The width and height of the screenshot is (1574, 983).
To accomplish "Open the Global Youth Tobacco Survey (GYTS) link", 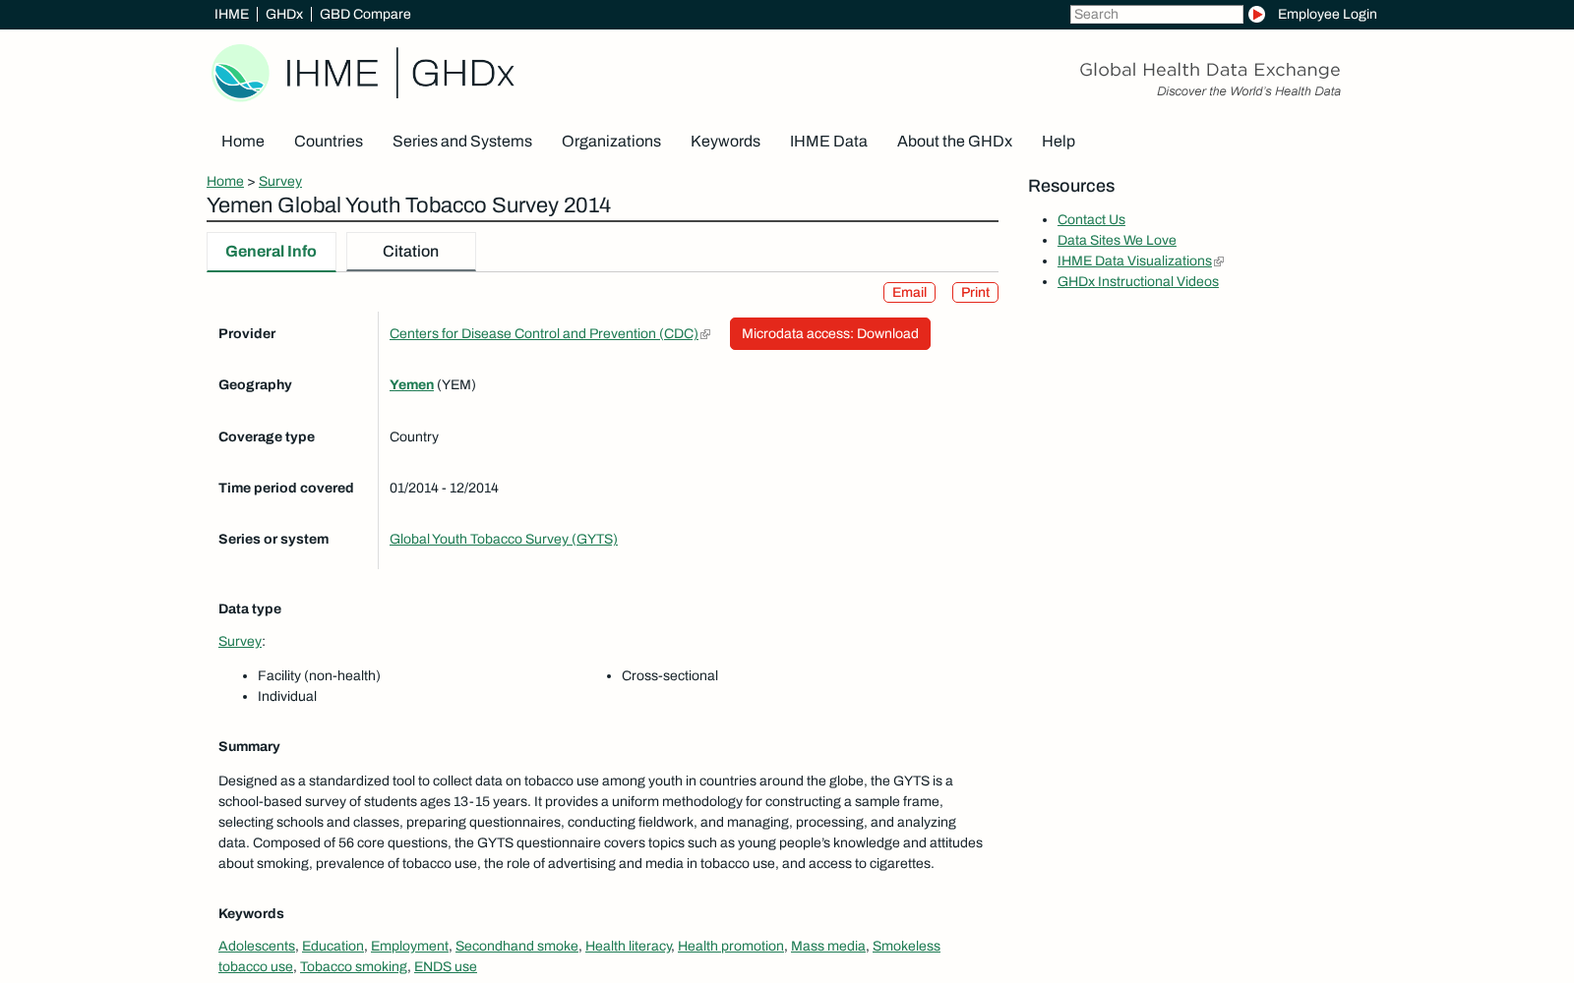I will [x=504, y=539].
